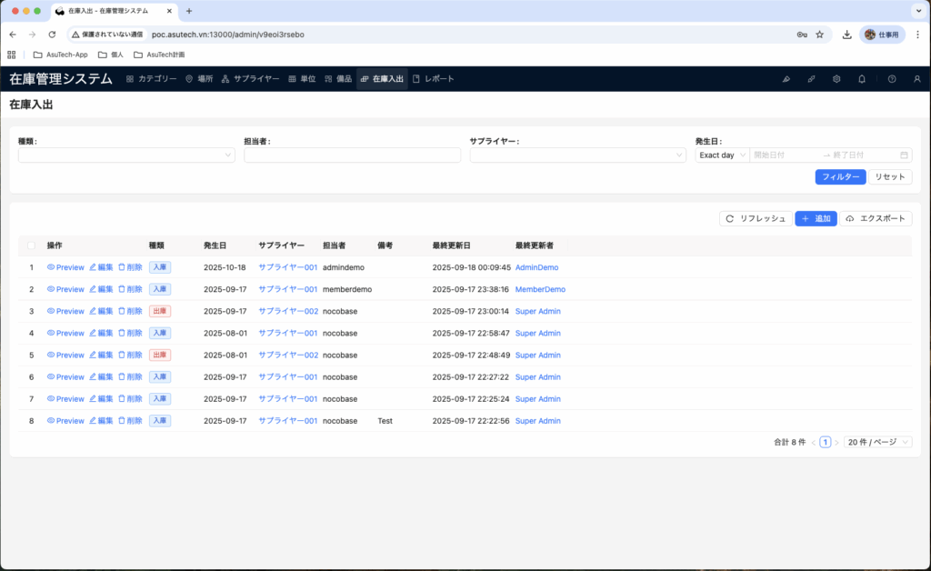Go to the レポート menu item
Image resolution: width=931 pixels, height=571 pixels.
[433, 79]
